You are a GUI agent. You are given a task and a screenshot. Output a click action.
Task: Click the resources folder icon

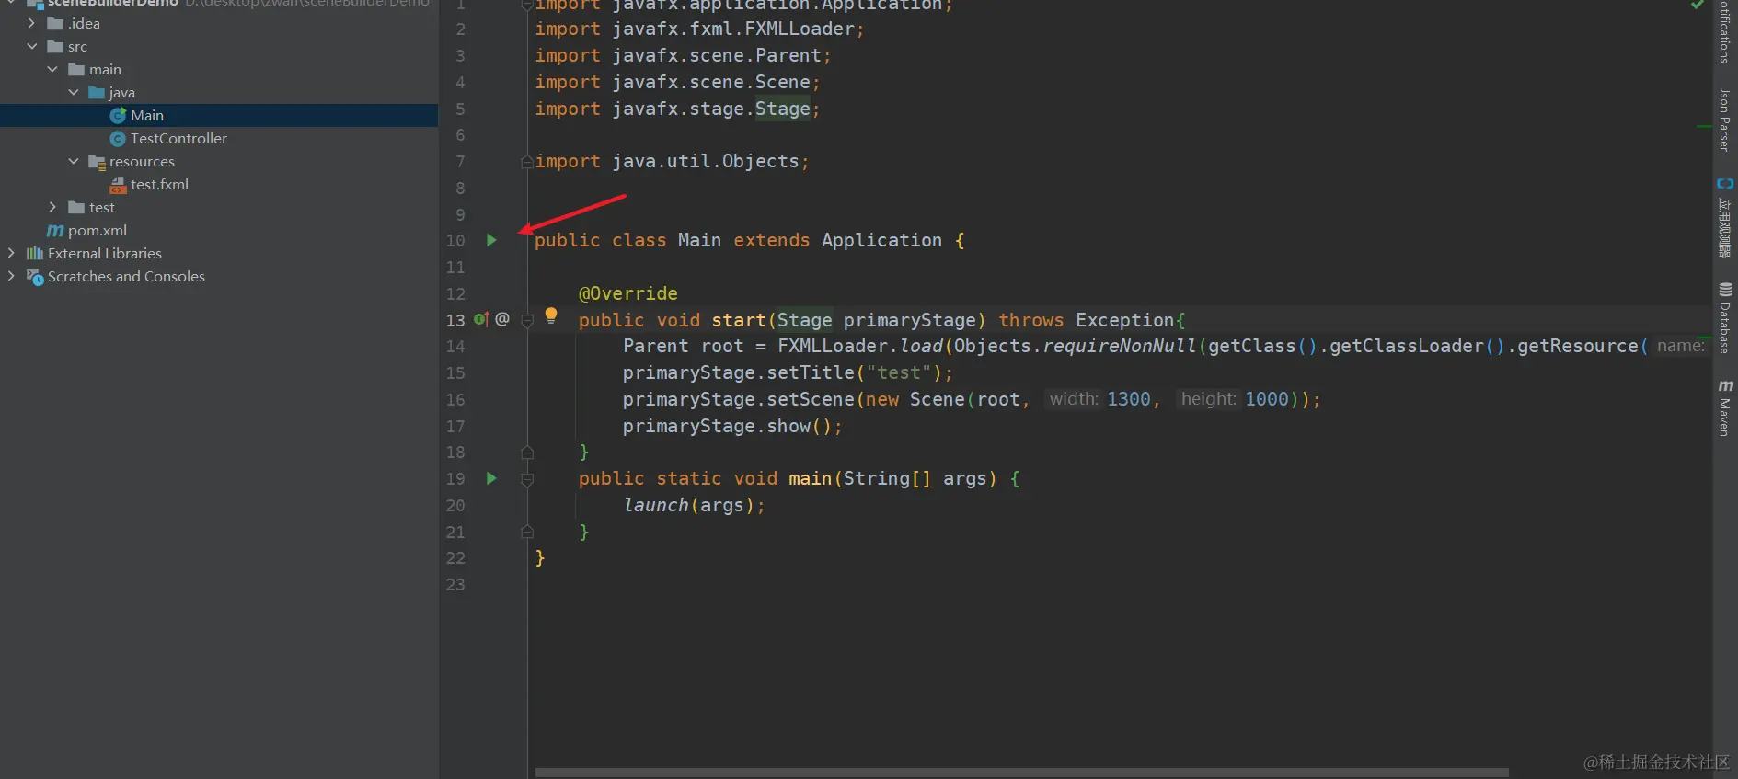coord(97,162)
